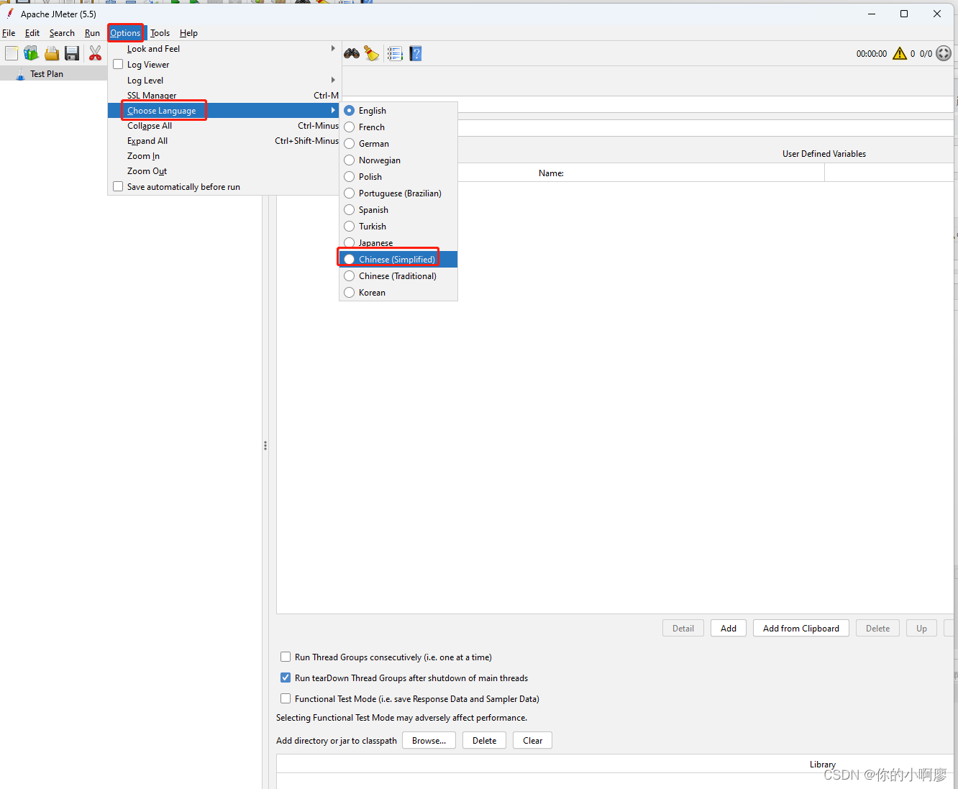
Task: Click Zoom Out menu entry
Action: [x=224, y=171]
